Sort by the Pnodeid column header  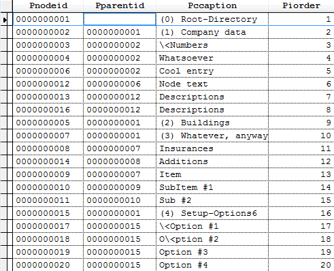tap(48, 5)
